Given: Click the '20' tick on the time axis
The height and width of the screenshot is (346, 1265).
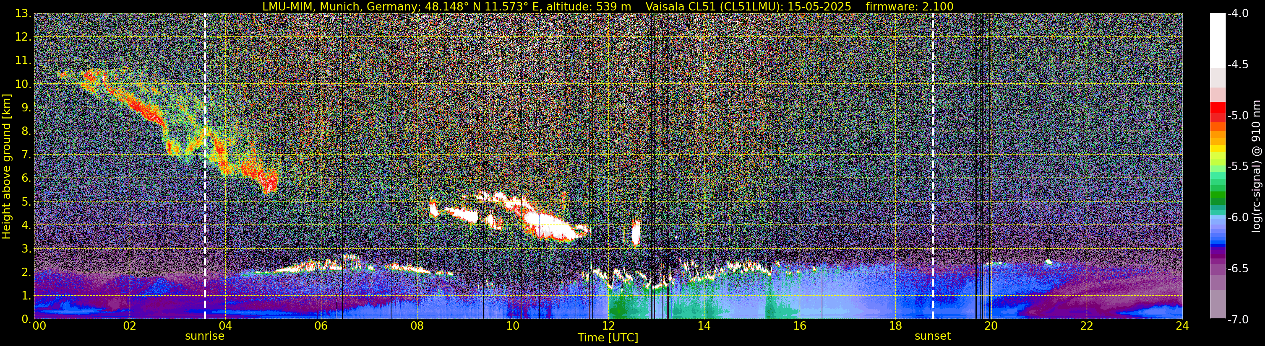Looking at the screenshot, I should pos(991,326).
